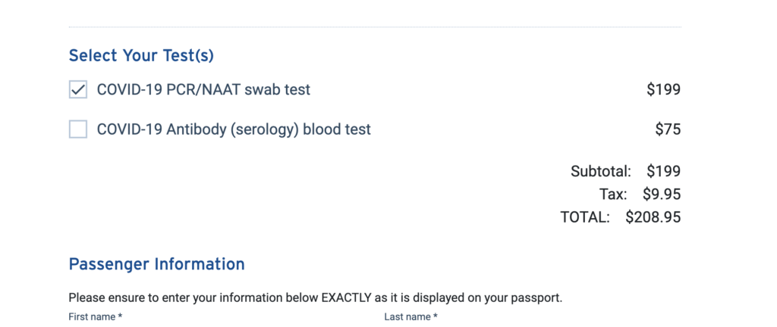
Task: Click the word "passport" in the instruction sentence
Action: point(536,297)
